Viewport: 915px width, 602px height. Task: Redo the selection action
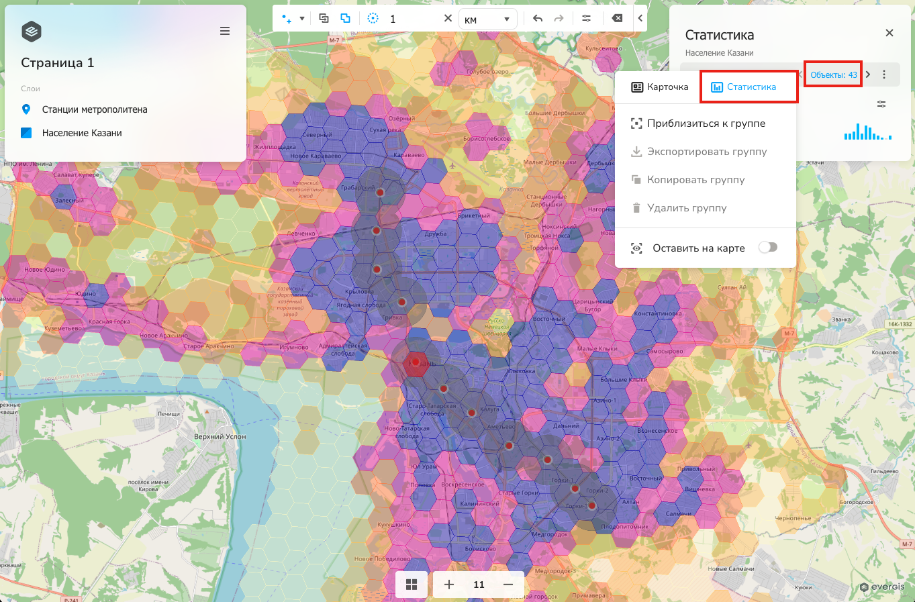point(559,19)
